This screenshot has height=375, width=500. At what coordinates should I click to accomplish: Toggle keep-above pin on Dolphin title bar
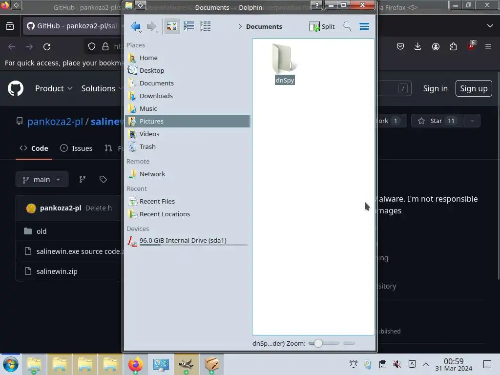click(x=140, y=5)
